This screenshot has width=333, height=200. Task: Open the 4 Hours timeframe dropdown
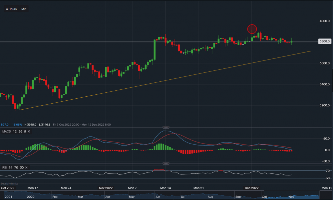click(x=11, y=9)
